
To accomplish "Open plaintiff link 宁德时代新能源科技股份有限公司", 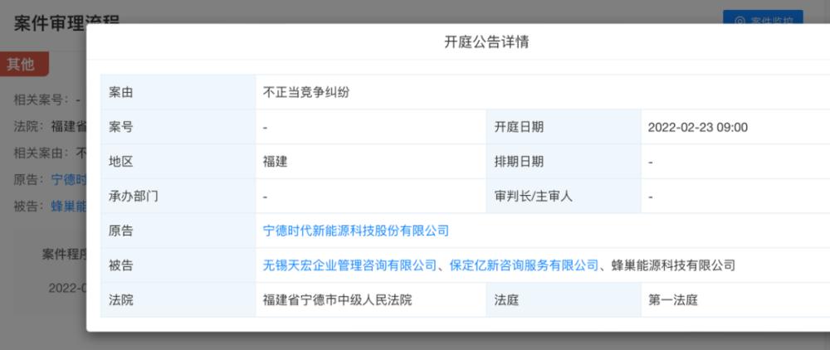I will pyautogui.click(x=356, y=231).
